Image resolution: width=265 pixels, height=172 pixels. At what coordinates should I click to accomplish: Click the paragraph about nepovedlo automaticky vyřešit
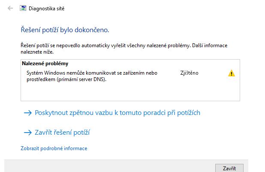124,48
